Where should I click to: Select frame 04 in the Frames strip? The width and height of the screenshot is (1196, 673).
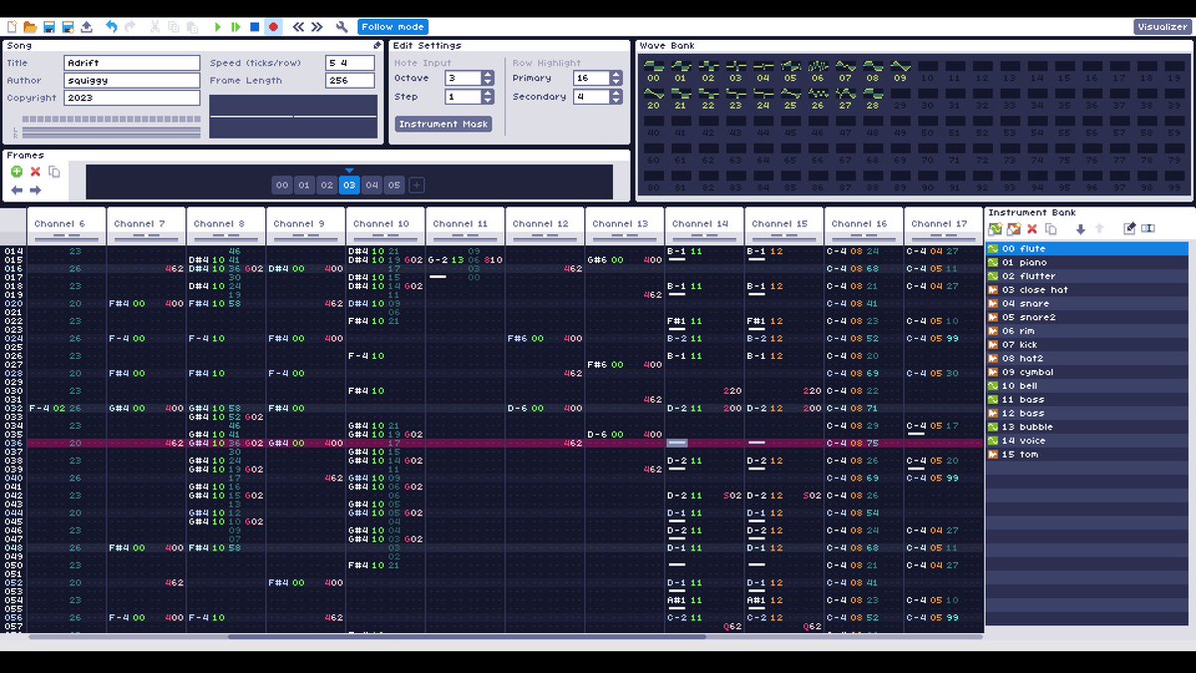[x=372, y=185]
